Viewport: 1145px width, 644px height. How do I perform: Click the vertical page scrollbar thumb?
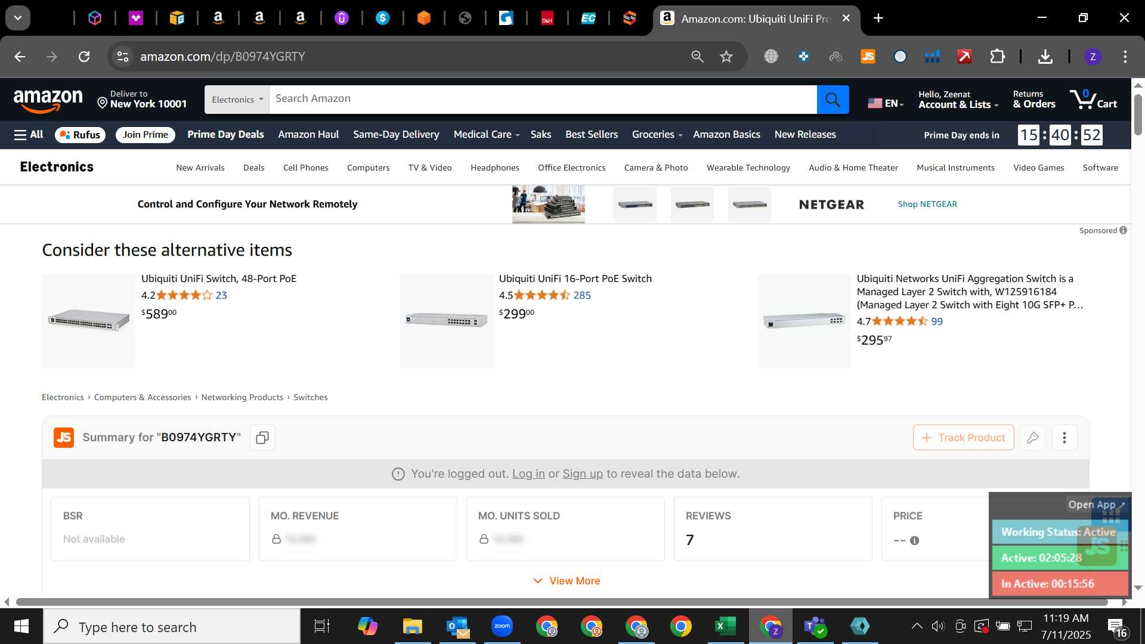click(1138, 114)
